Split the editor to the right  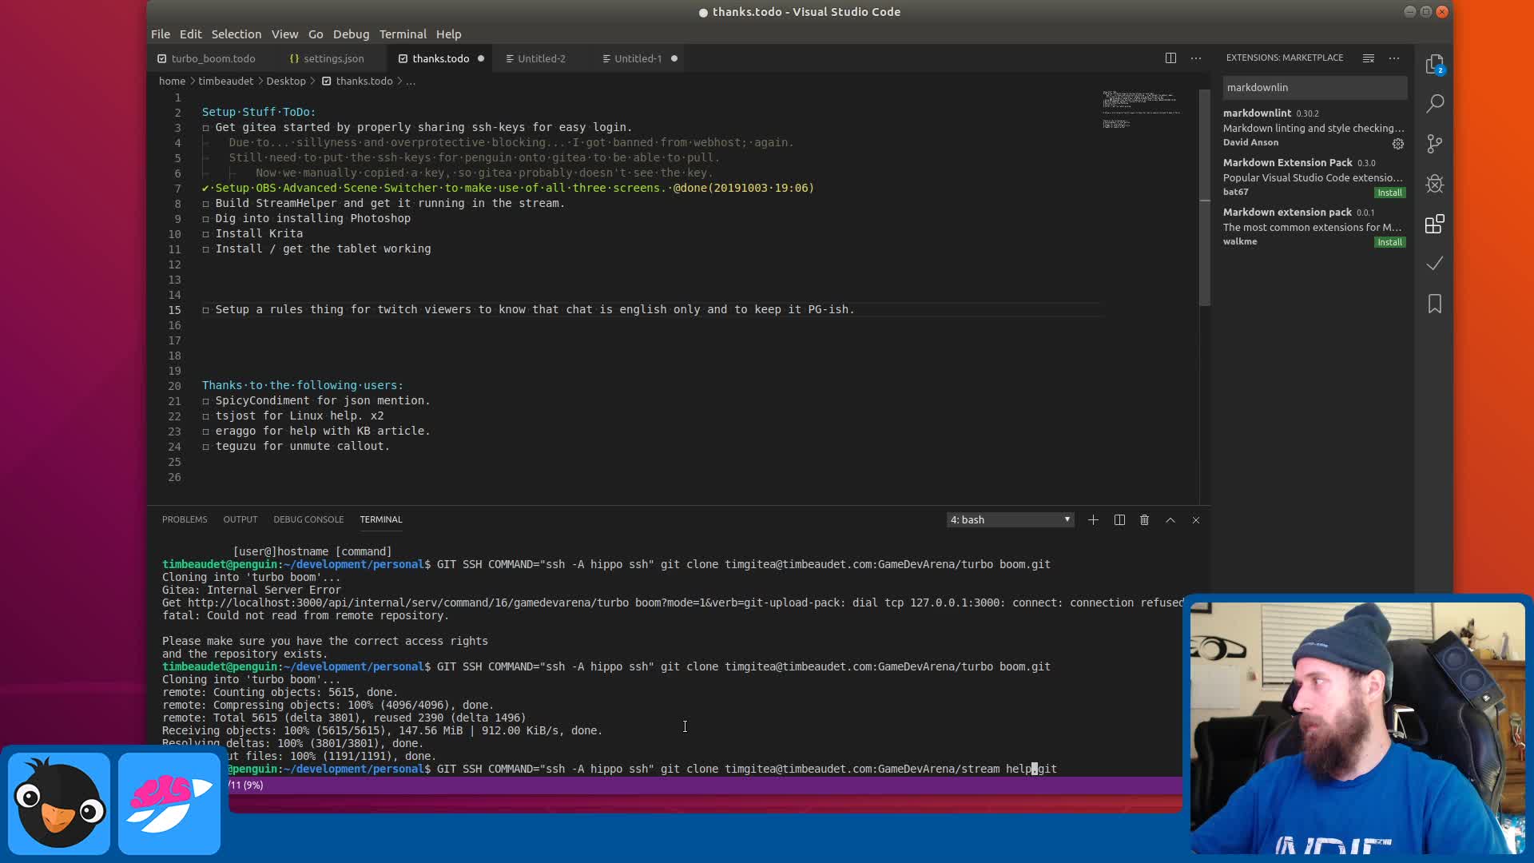pos(1170,58)
